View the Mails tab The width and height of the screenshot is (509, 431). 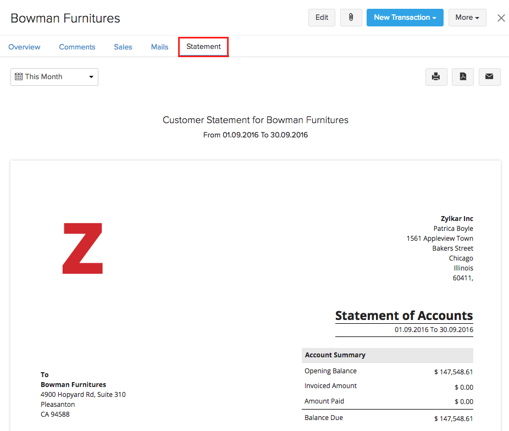click(159, 47)
